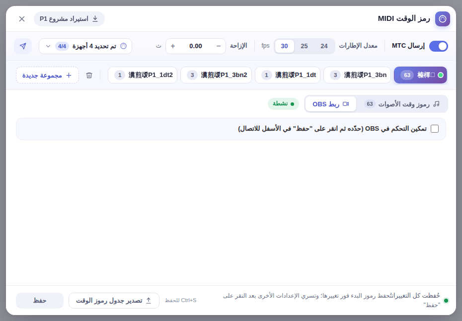Switch to the sound timecodes tab
Viewport: 462px width, 321px height.
[x=402, y=104]
